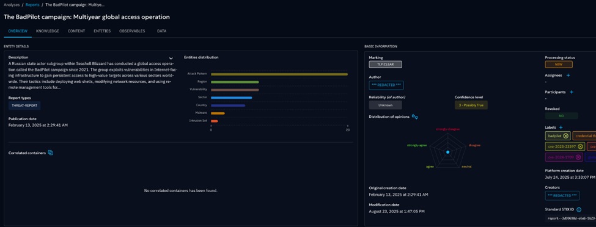This screenshot has width=596, height=227.
Task: Click the agree radar label
Action: coord(430,167)
